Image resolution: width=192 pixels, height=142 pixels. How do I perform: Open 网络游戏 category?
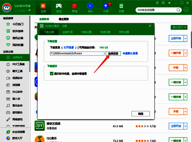click(15, 119)
